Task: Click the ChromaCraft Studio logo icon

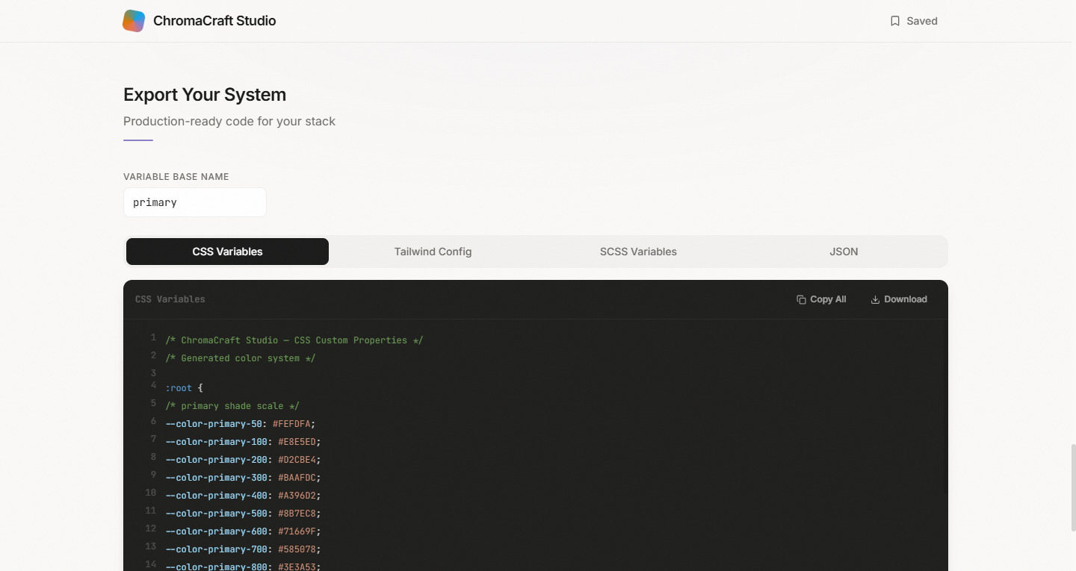Action: [134, 21]
